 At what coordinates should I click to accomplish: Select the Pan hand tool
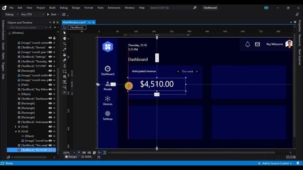tap(64, 38)
